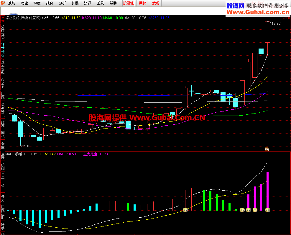Image resolution: width=291 pixels, height=235 pixels.
Task: Open the 基本资料 side tab
Action: pos(3,67)
